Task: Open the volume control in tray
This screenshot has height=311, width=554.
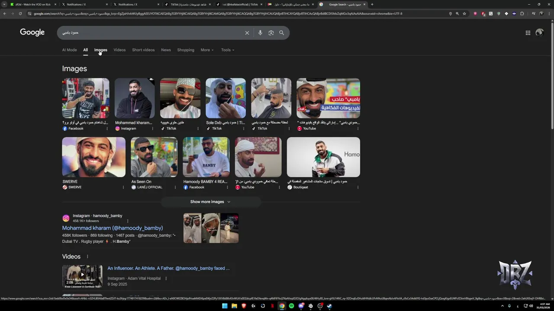Action: pos(531,306)
